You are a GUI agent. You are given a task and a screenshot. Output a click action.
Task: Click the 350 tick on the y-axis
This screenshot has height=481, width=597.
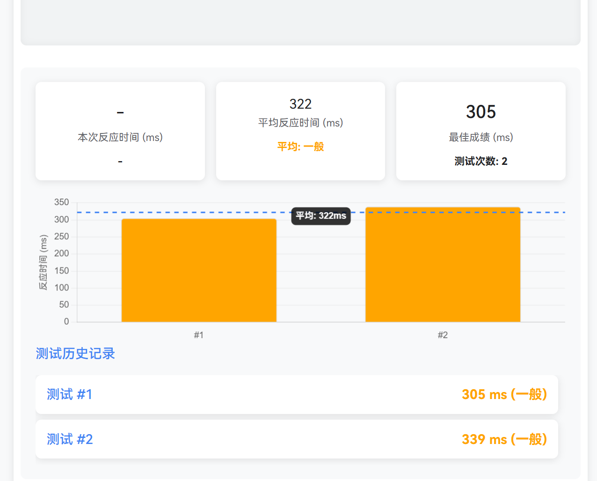coord(61,202)
